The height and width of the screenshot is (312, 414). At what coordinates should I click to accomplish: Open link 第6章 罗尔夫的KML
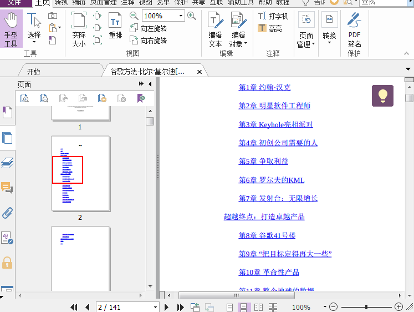(x=272, y=180)
